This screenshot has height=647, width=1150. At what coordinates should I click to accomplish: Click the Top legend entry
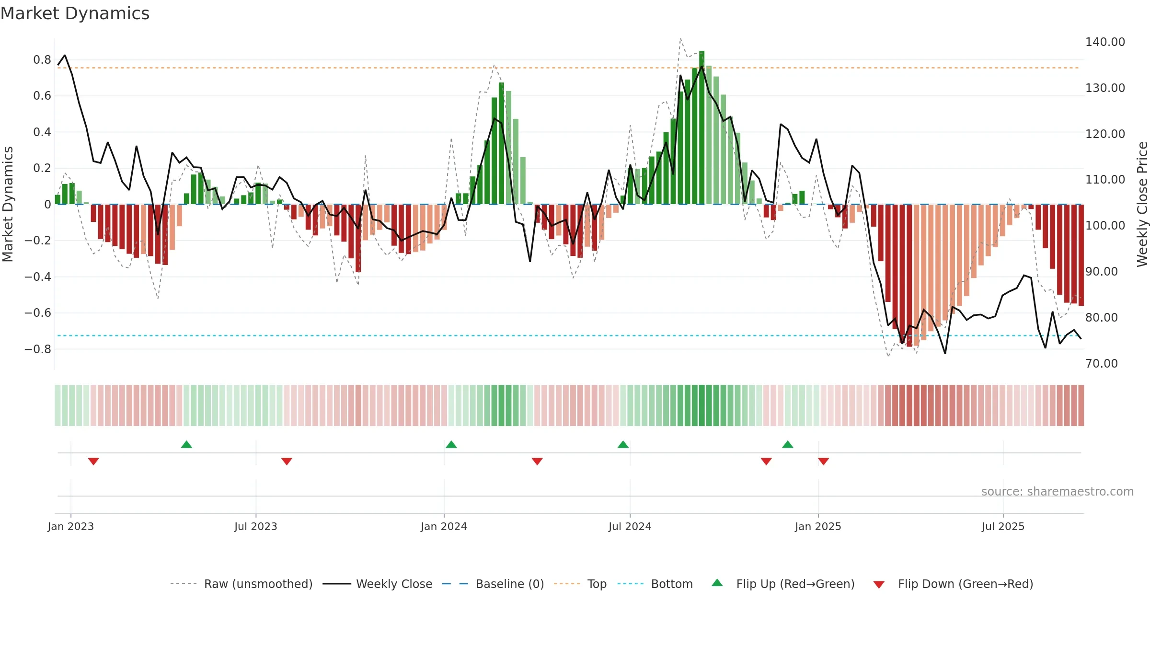click(580, 584)
